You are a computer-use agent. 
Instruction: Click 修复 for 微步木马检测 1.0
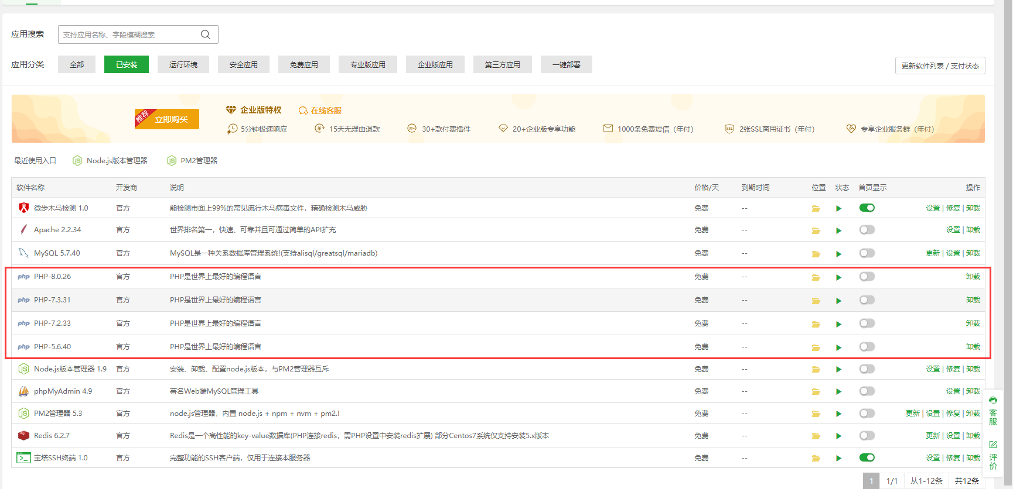[953, 208]
